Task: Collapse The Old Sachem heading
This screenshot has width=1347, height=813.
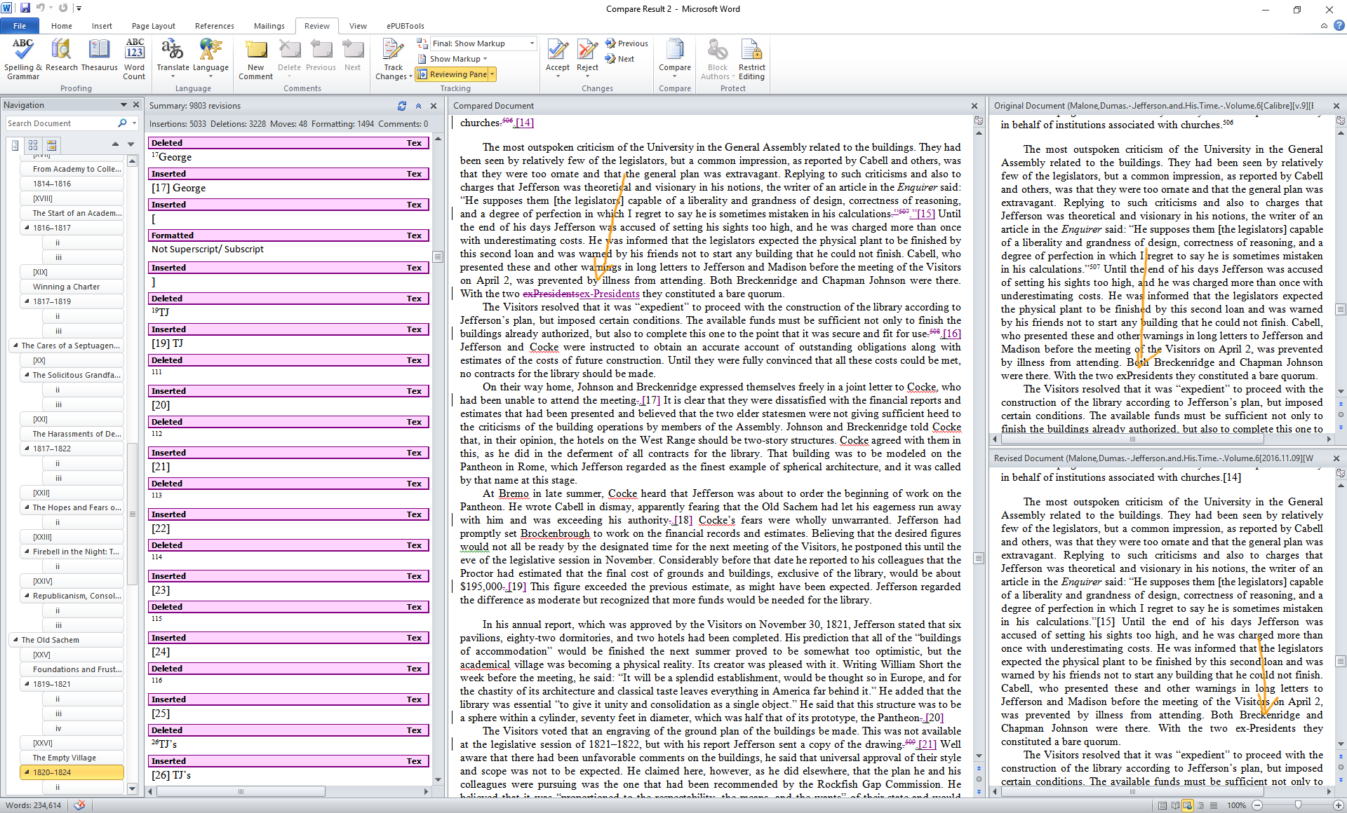Action: [x=16, y=640]
